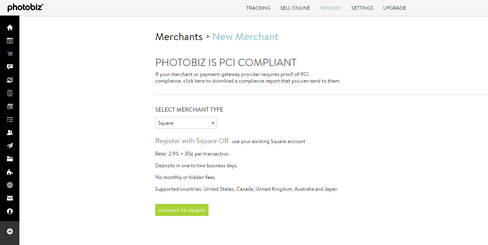Open the Sell Online menu item
Viewport: 488px width, 245px height.
[x=295, y=8]
